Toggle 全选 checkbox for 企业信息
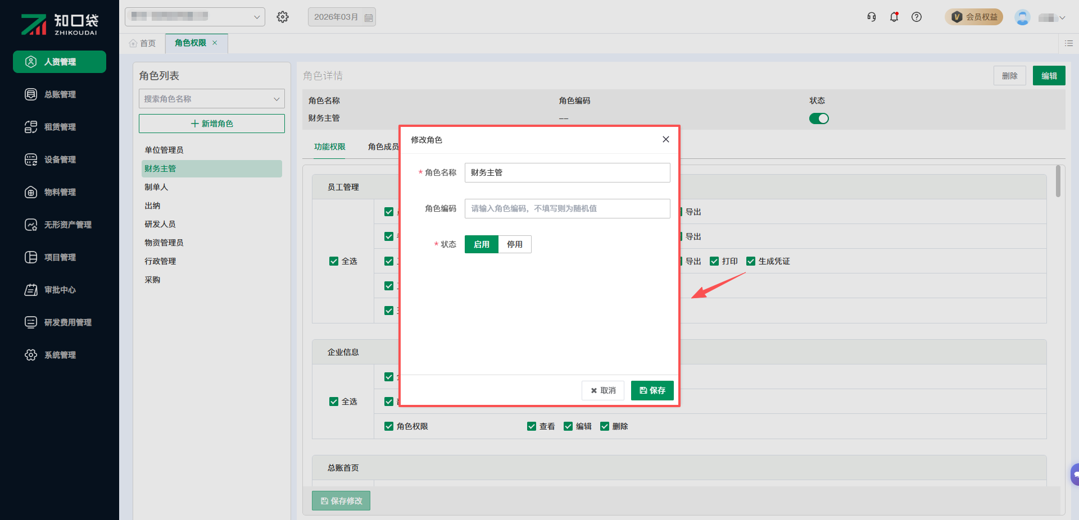The image size is (1079, 520). point(334,402)
